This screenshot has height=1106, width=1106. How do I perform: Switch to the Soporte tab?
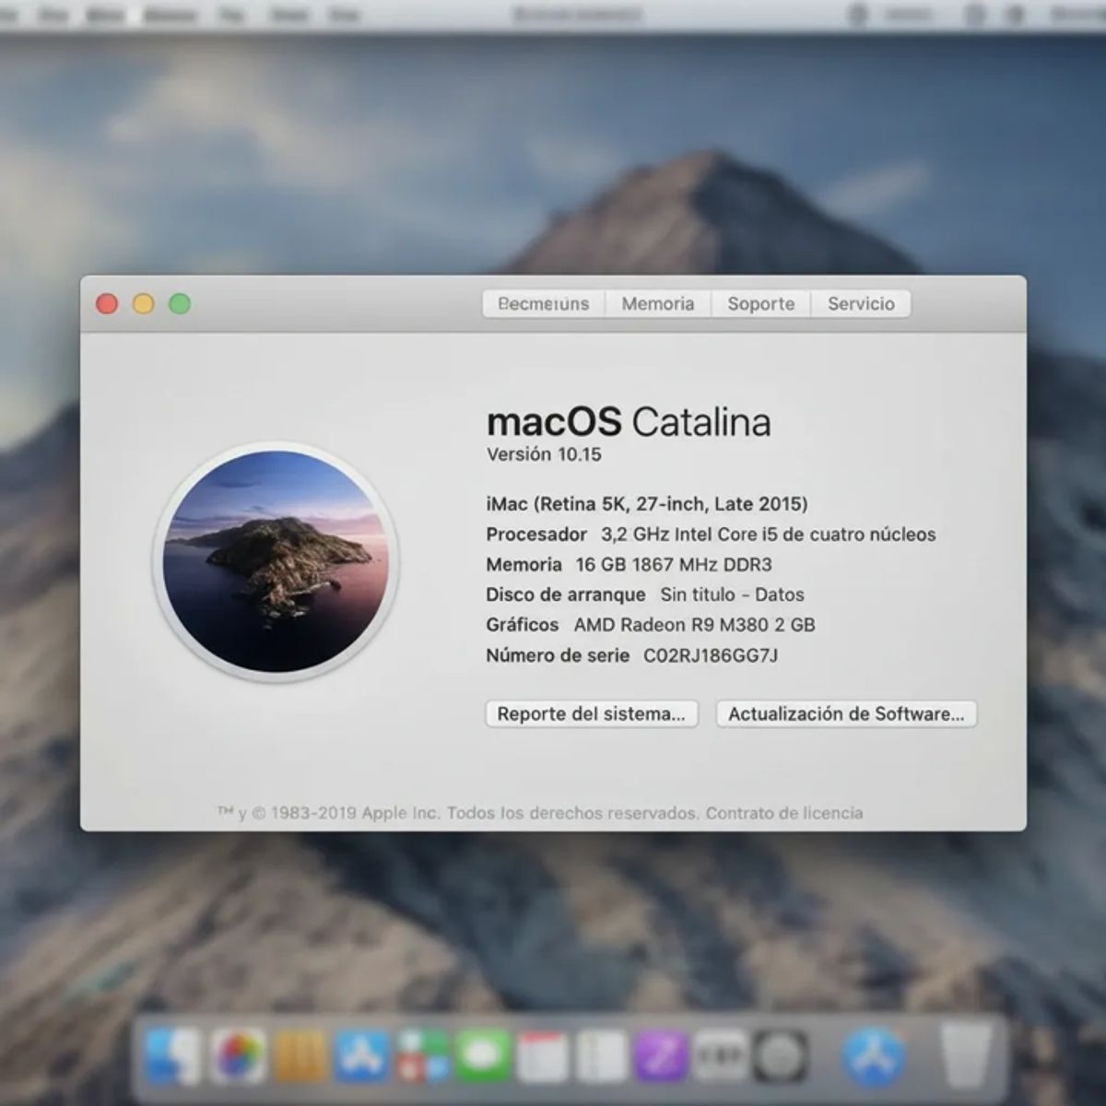click(760, 304)
